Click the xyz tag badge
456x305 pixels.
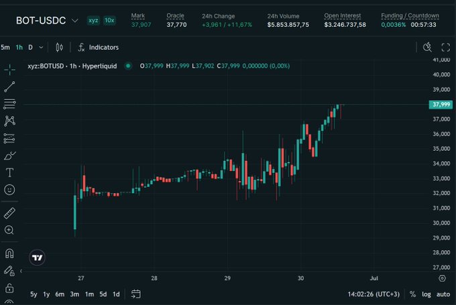(x=93, y=20)
